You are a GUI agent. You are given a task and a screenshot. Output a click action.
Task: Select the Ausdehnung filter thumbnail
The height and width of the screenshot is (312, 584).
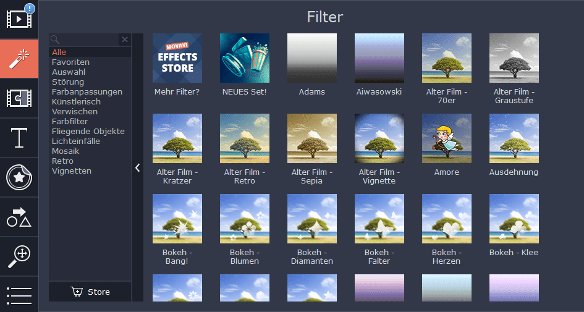coord(514,138)
